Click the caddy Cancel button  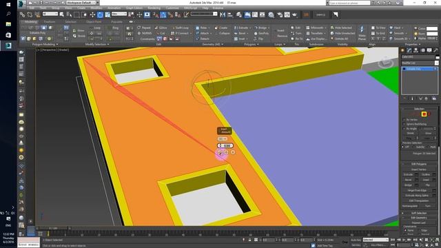click(233, 152)
